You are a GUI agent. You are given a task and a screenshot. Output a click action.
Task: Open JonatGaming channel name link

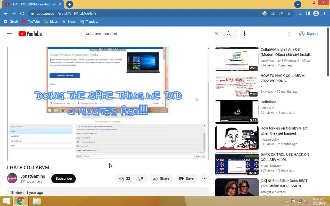[x=33, y=176]
